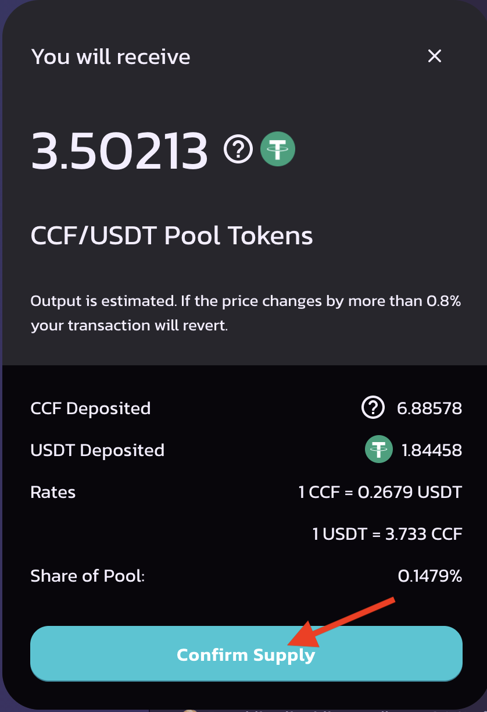Click the CCF/USDT Pool Tokens label
The height and width of the screenshot is (712, 487).
tap(172, 236)
